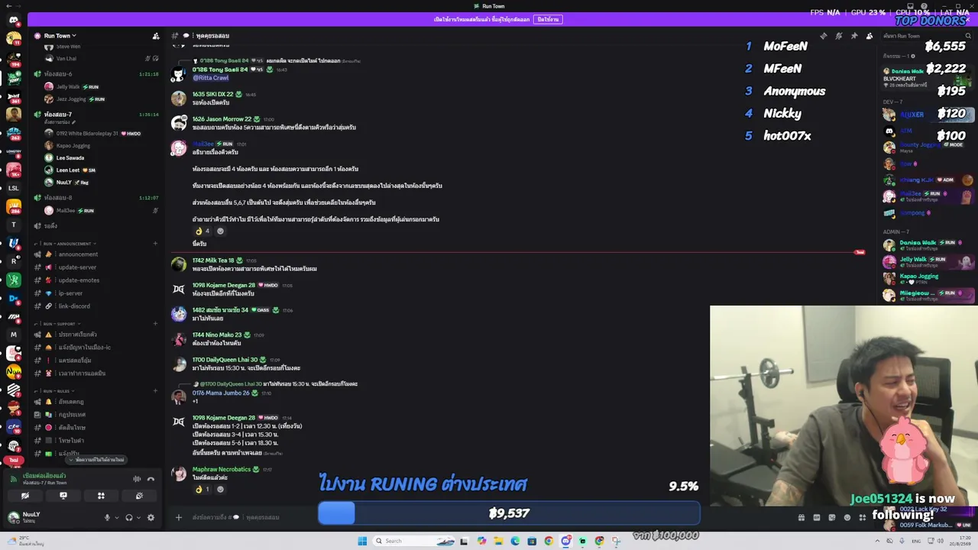Toggle noise suppression in the voice panel

pyautogui.click(x=137, y=479)
